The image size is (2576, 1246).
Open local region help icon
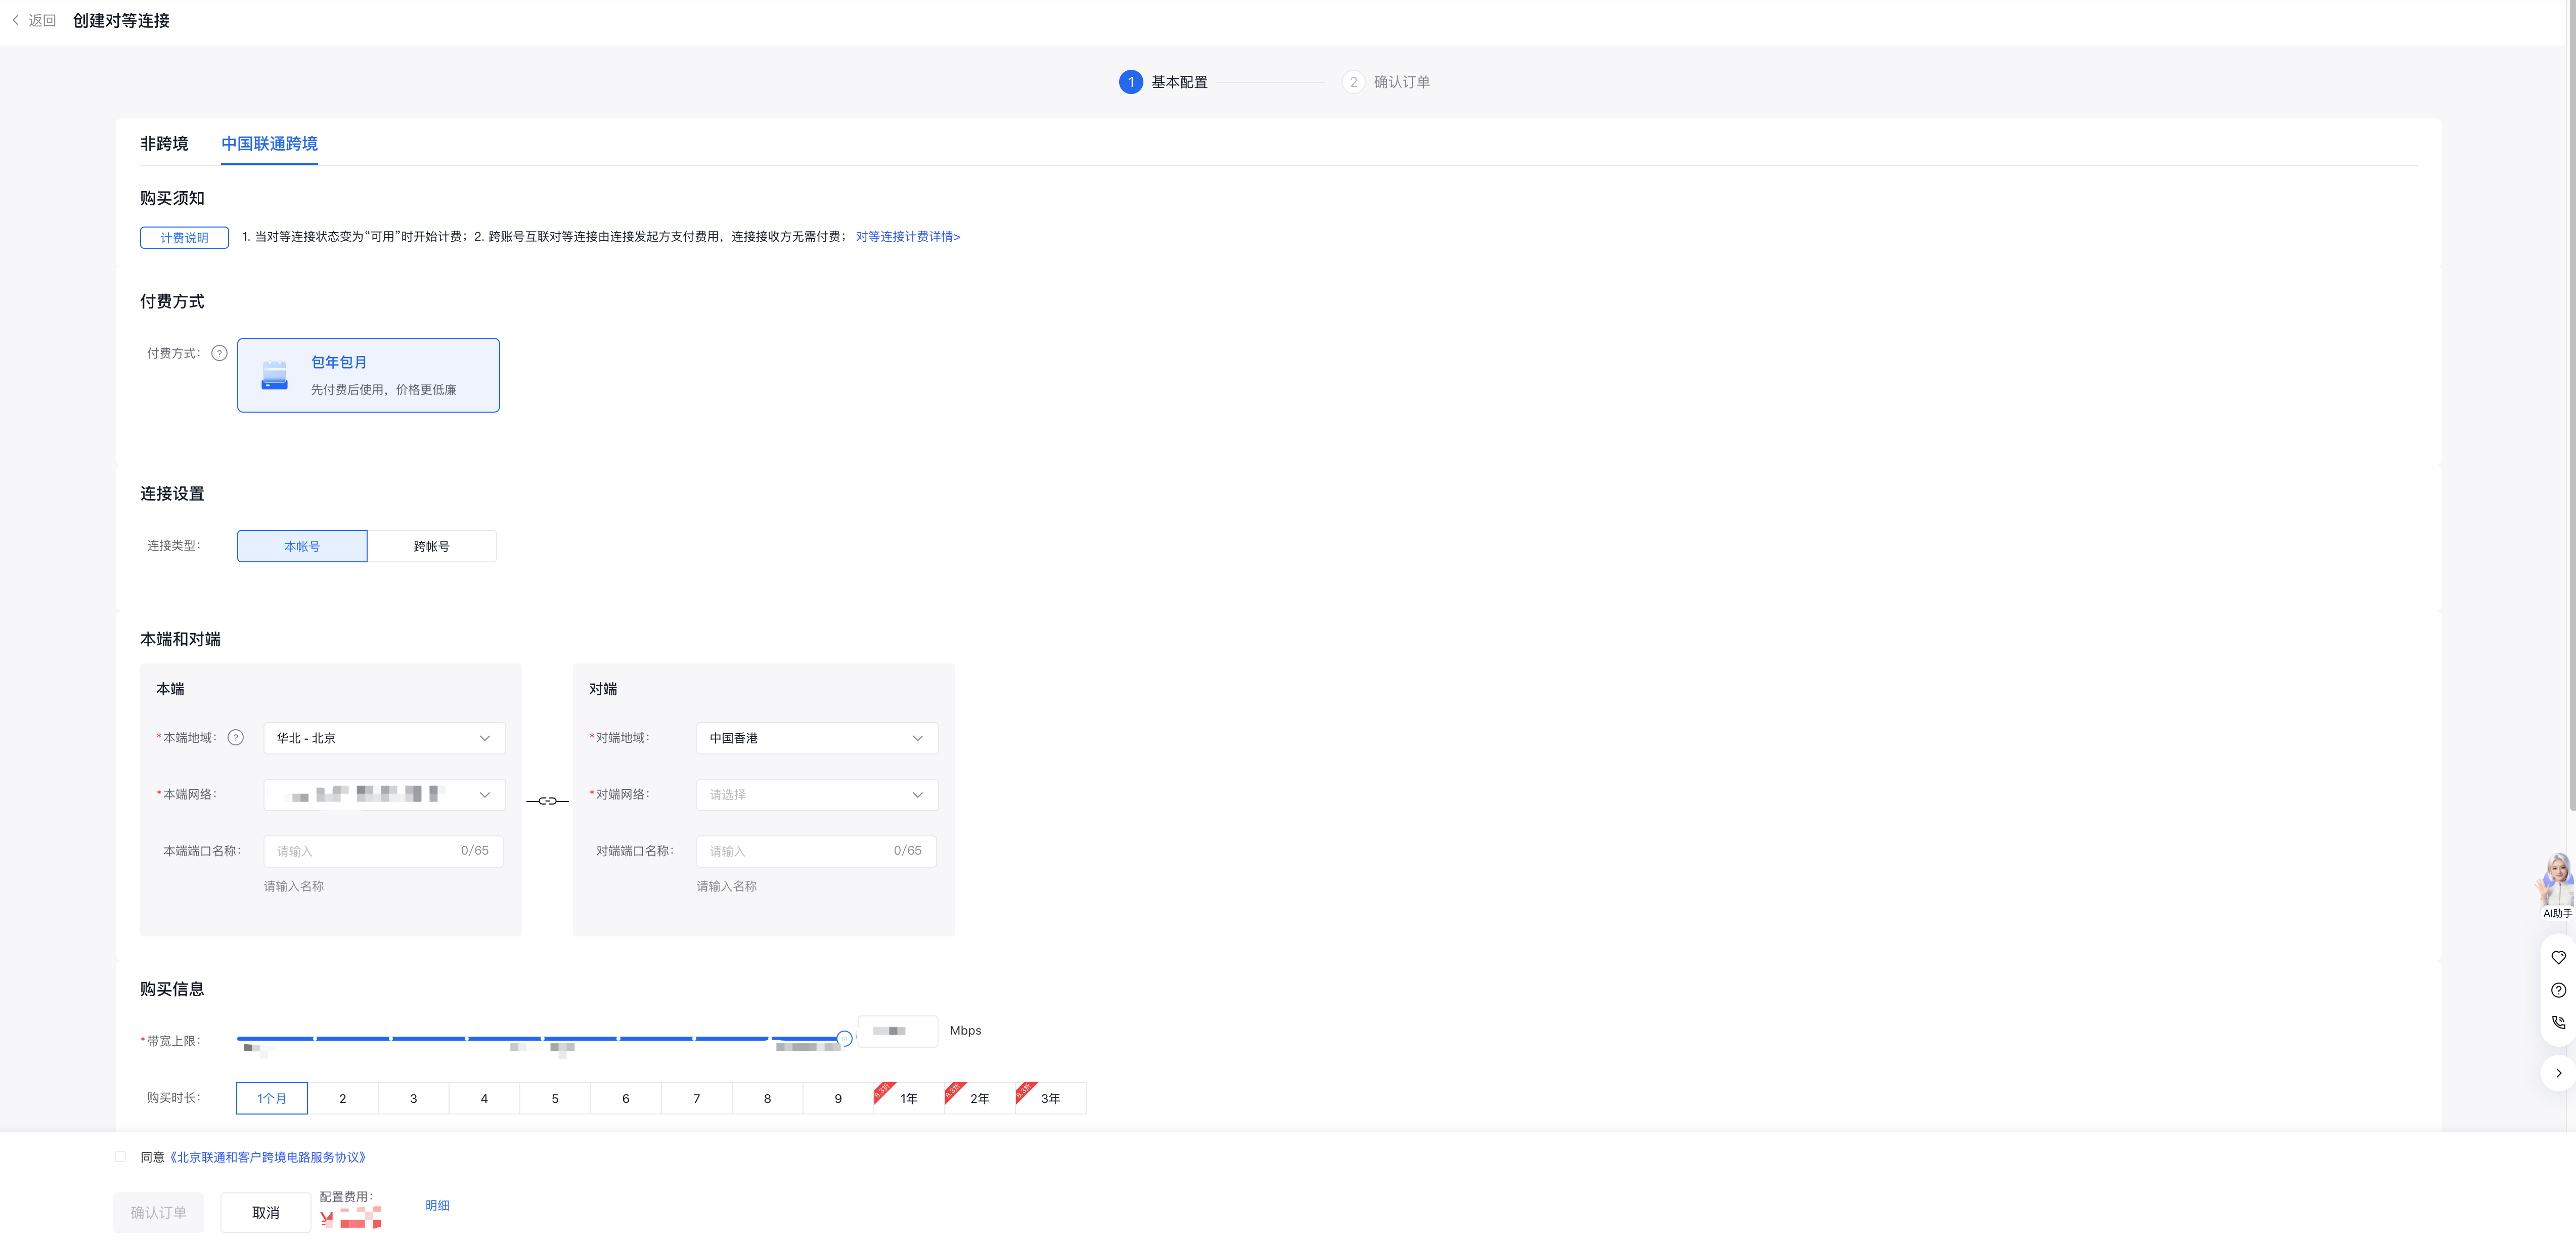pos(236,738)
